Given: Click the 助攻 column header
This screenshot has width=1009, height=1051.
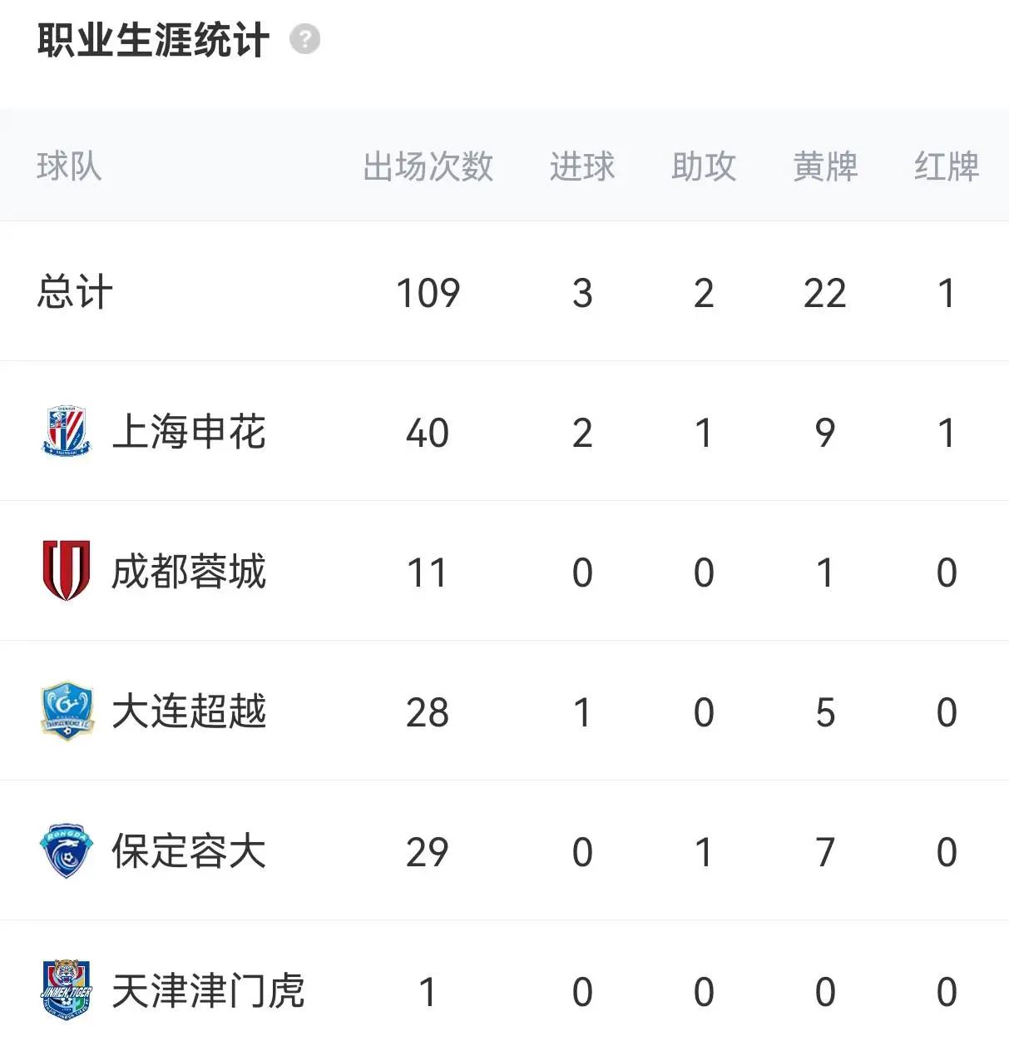Looking at the screenshot, I should (703, 166).
